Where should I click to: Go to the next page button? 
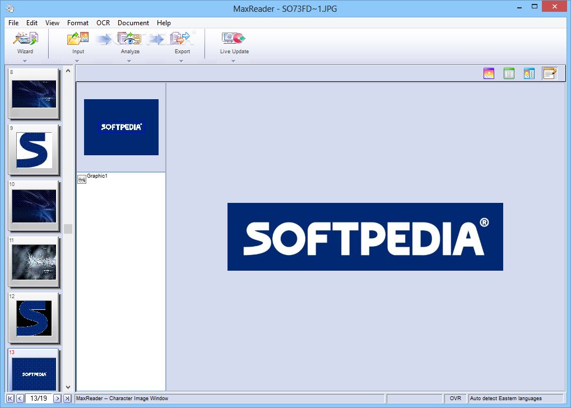[57, 398]
